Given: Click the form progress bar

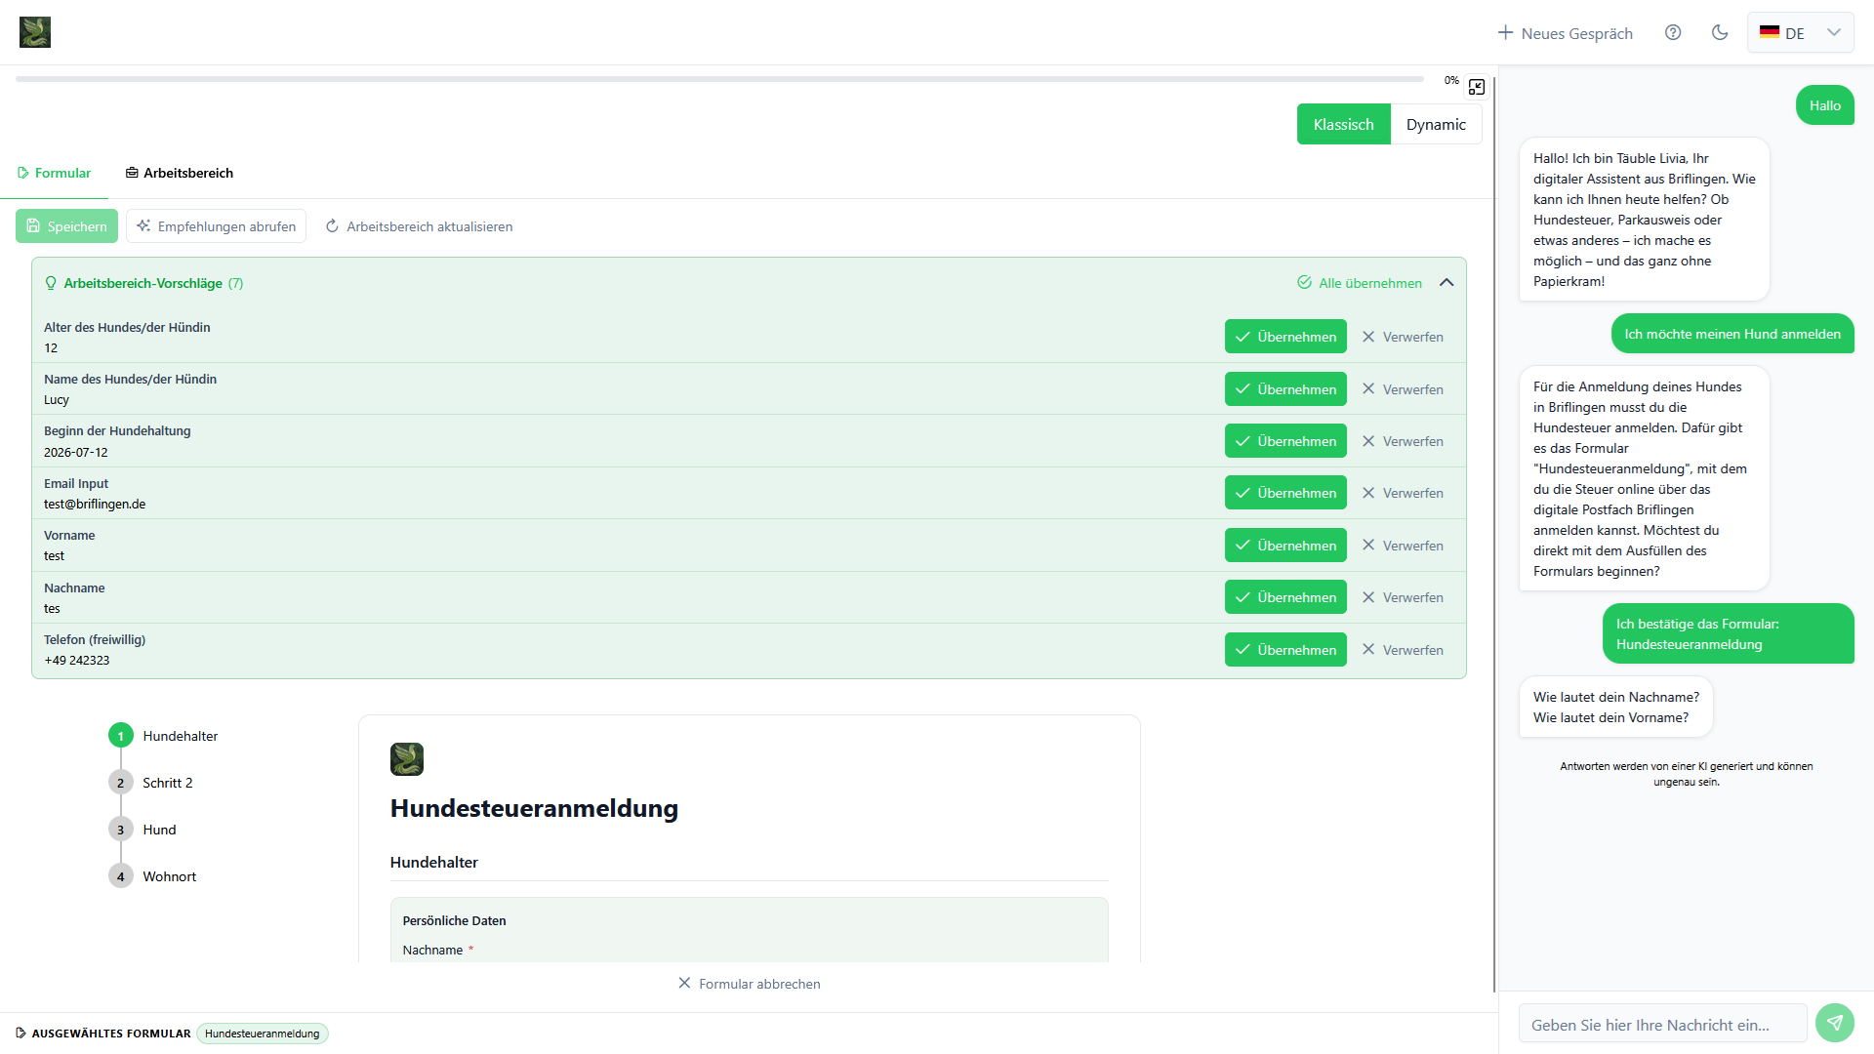Looking at the screenshot, I should pos(719,79).
